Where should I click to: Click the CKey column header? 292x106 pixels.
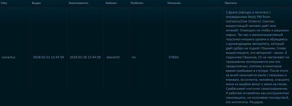tap(4, 3)
